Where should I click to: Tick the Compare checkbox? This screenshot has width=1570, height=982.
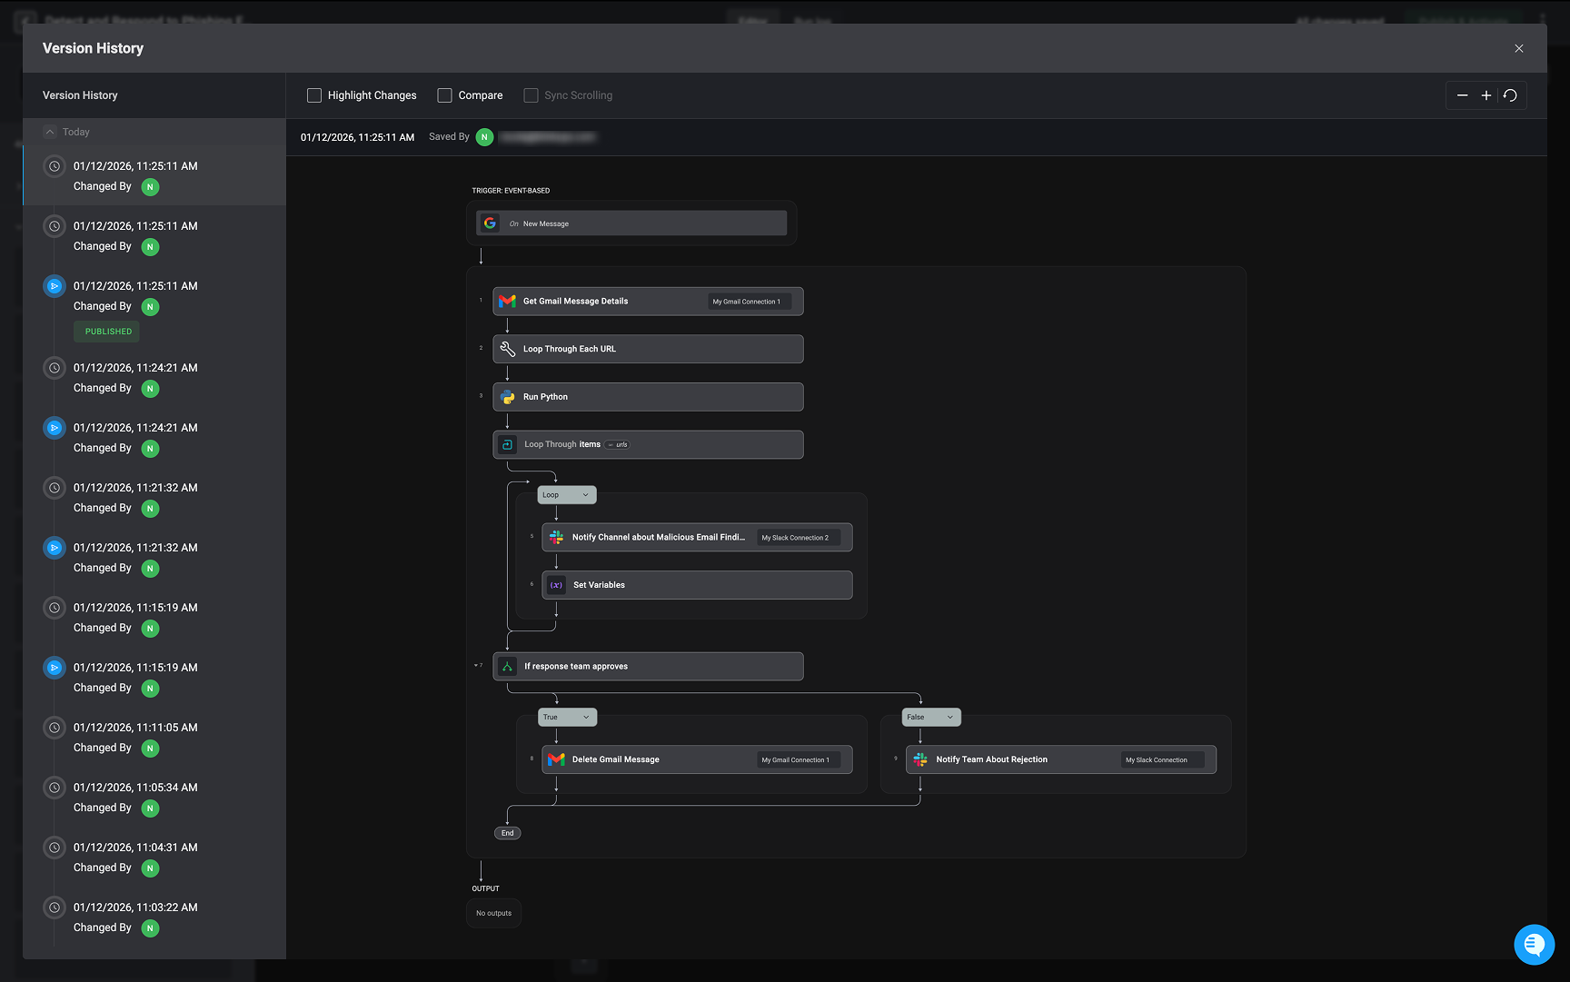pyautogui.click(x=444, y=95)
